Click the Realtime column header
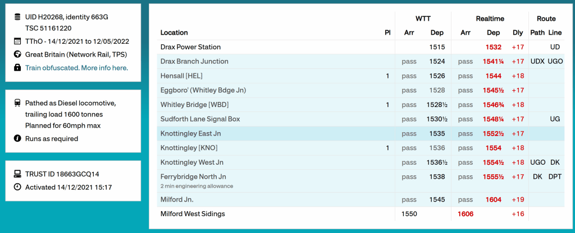The image size is (575, 233). pyautogui.click(x=490, y=18)
